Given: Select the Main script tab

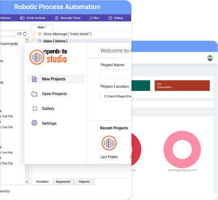Looking at the screenshot, I should (x=42, y=27).
